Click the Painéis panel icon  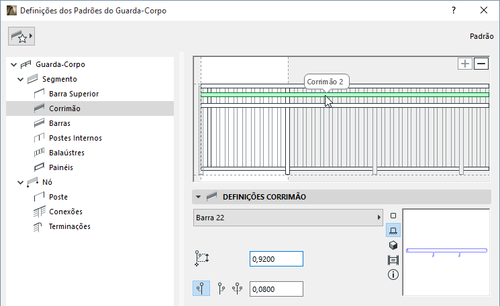point(39,167)
